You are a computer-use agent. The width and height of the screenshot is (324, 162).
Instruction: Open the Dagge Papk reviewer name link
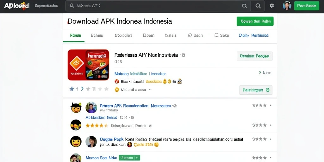click(x=112, y=139)
